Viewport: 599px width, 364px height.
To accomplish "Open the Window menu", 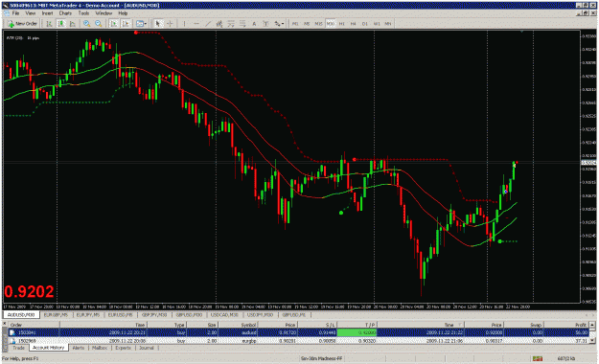I will tap(104, 13).
